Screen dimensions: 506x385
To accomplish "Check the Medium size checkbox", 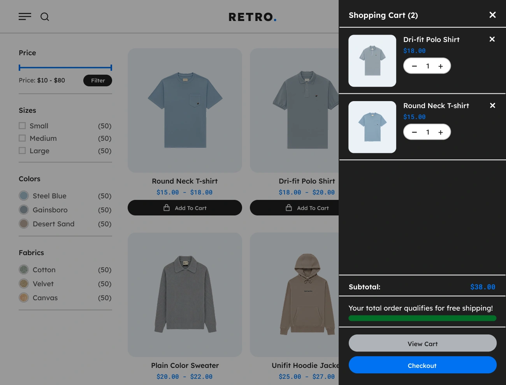I will click(x=22, y=138).
